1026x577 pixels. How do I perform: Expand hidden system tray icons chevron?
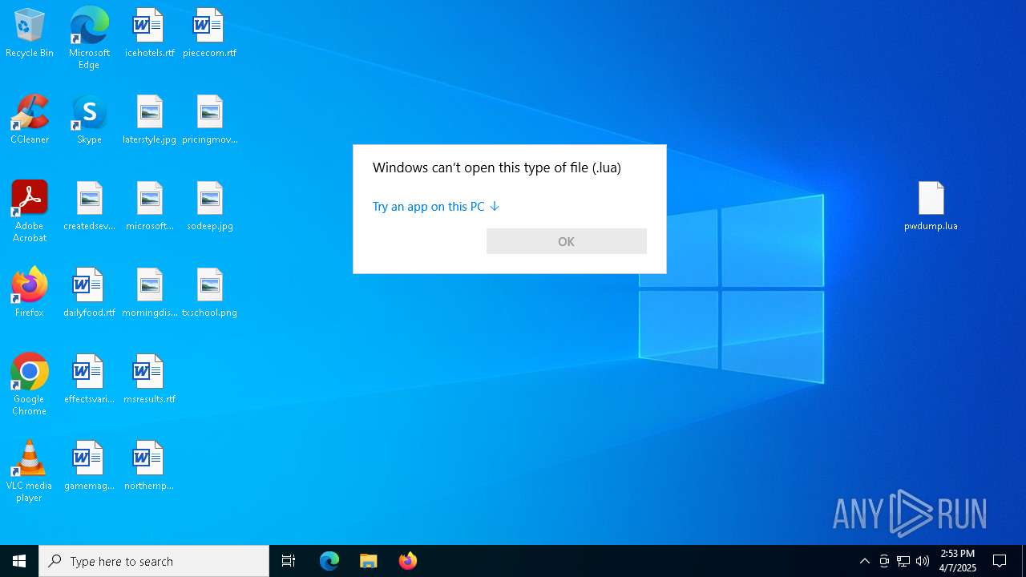tap(865, 561)
